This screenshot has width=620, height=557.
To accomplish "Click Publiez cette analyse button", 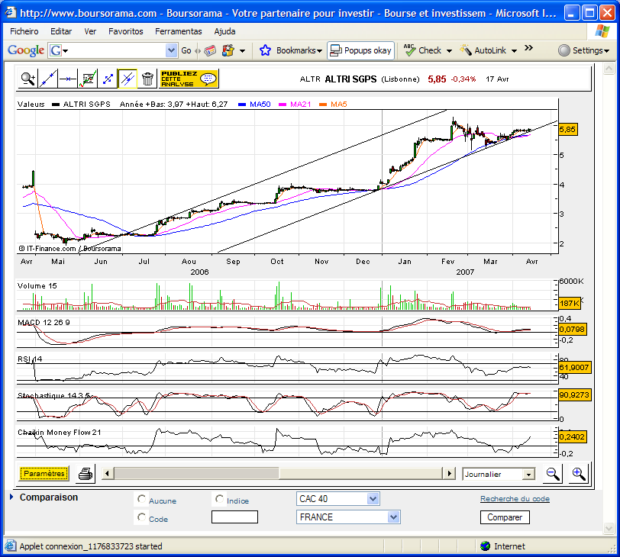I will [189, 79].
